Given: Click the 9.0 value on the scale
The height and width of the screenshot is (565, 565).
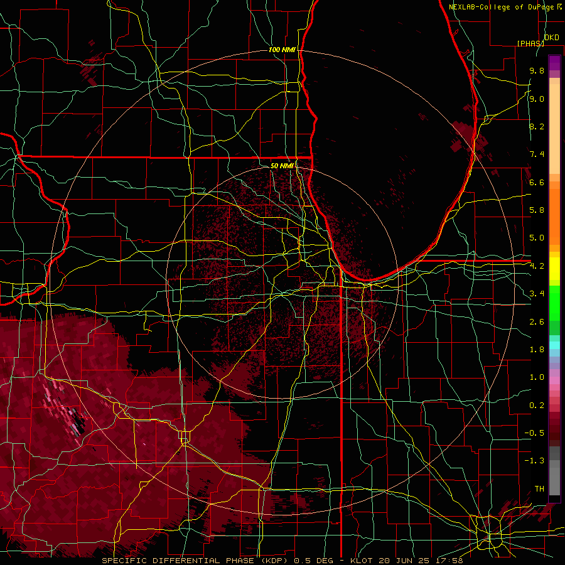Looking at the screenshot, I should [x=537, y=99].
